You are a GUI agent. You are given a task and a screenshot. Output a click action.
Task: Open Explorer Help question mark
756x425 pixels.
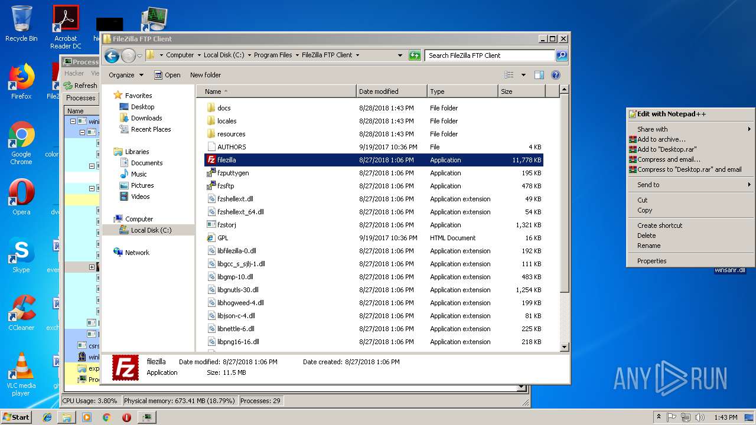click(x=555, y=75)
